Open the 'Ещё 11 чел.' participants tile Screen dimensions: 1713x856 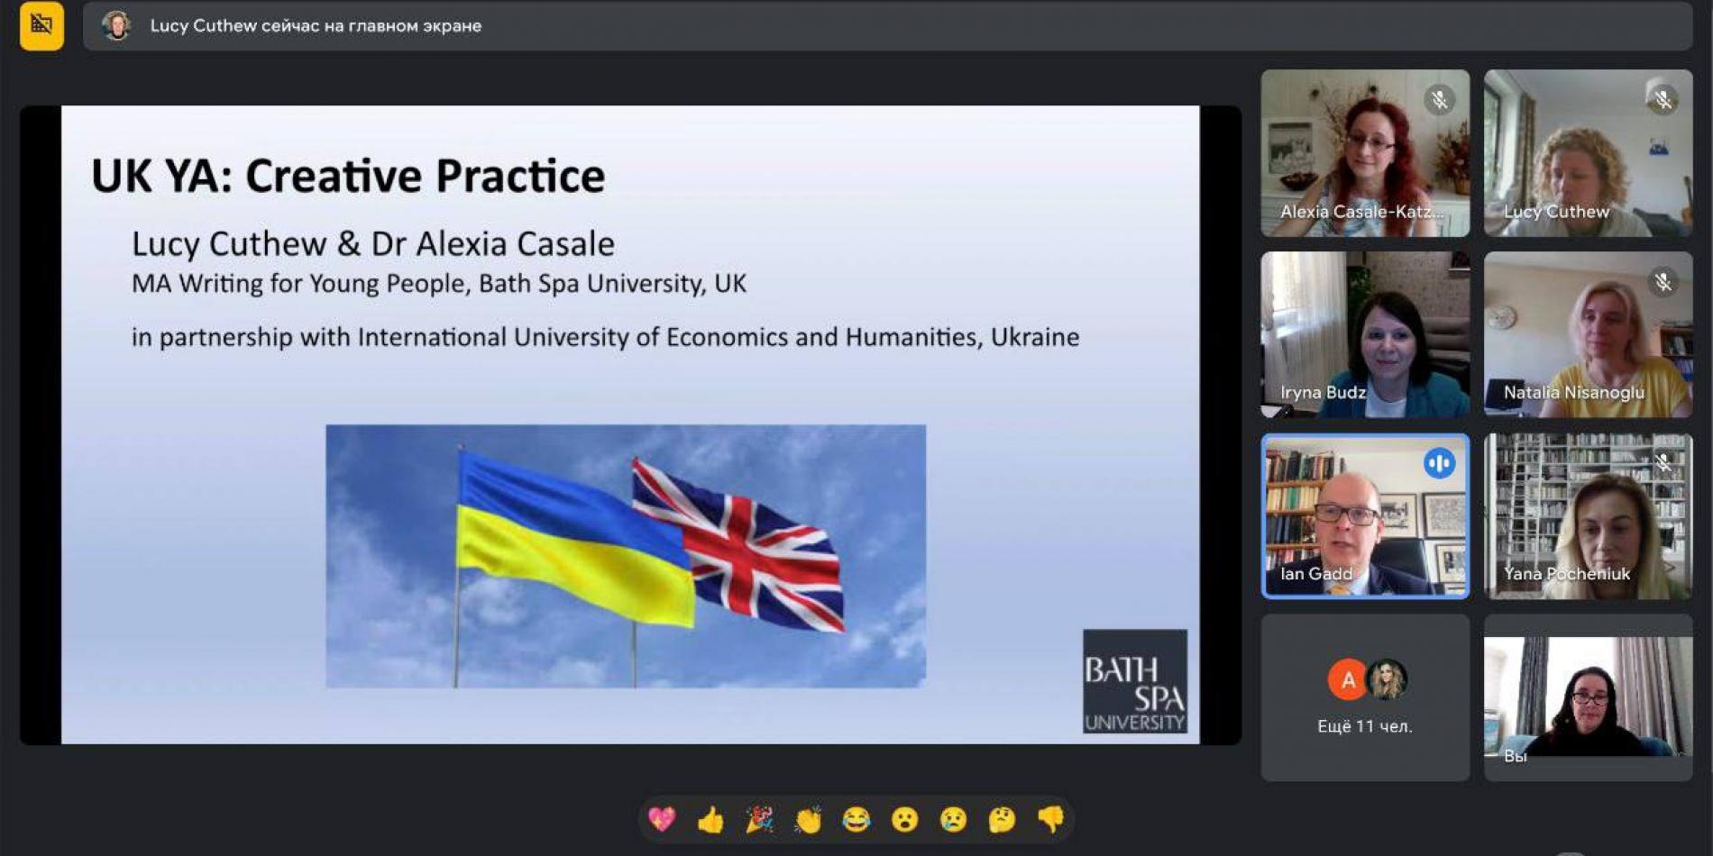[x=1365, y=698]
